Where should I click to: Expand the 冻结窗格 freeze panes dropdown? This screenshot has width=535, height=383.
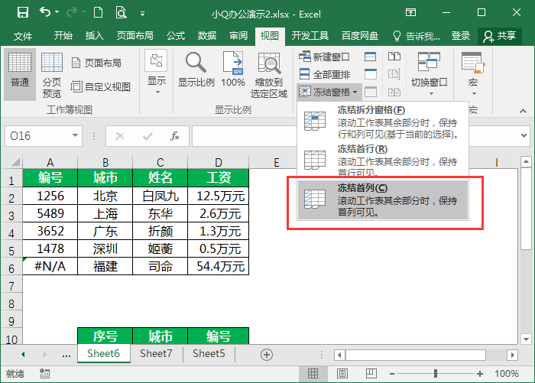tap(328, 92)
